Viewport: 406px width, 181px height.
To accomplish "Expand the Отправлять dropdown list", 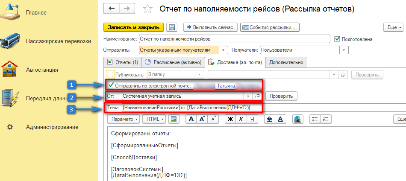I will click(224, 50).
